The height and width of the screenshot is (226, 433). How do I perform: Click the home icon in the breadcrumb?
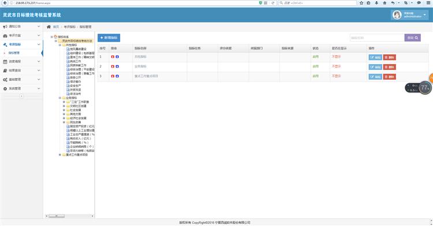tap(49, 27)
